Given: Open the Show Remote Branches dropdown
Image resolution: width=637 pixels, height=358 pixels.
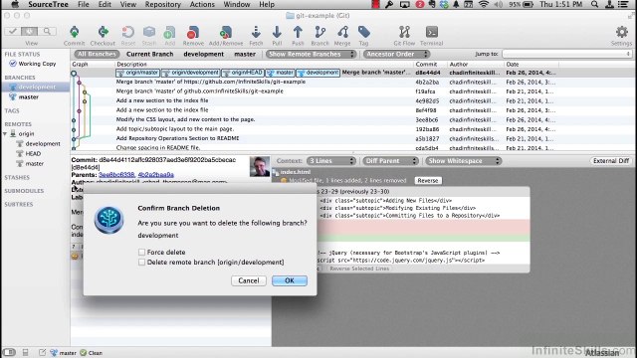Looking at the screenshot, I should [312, 54].
